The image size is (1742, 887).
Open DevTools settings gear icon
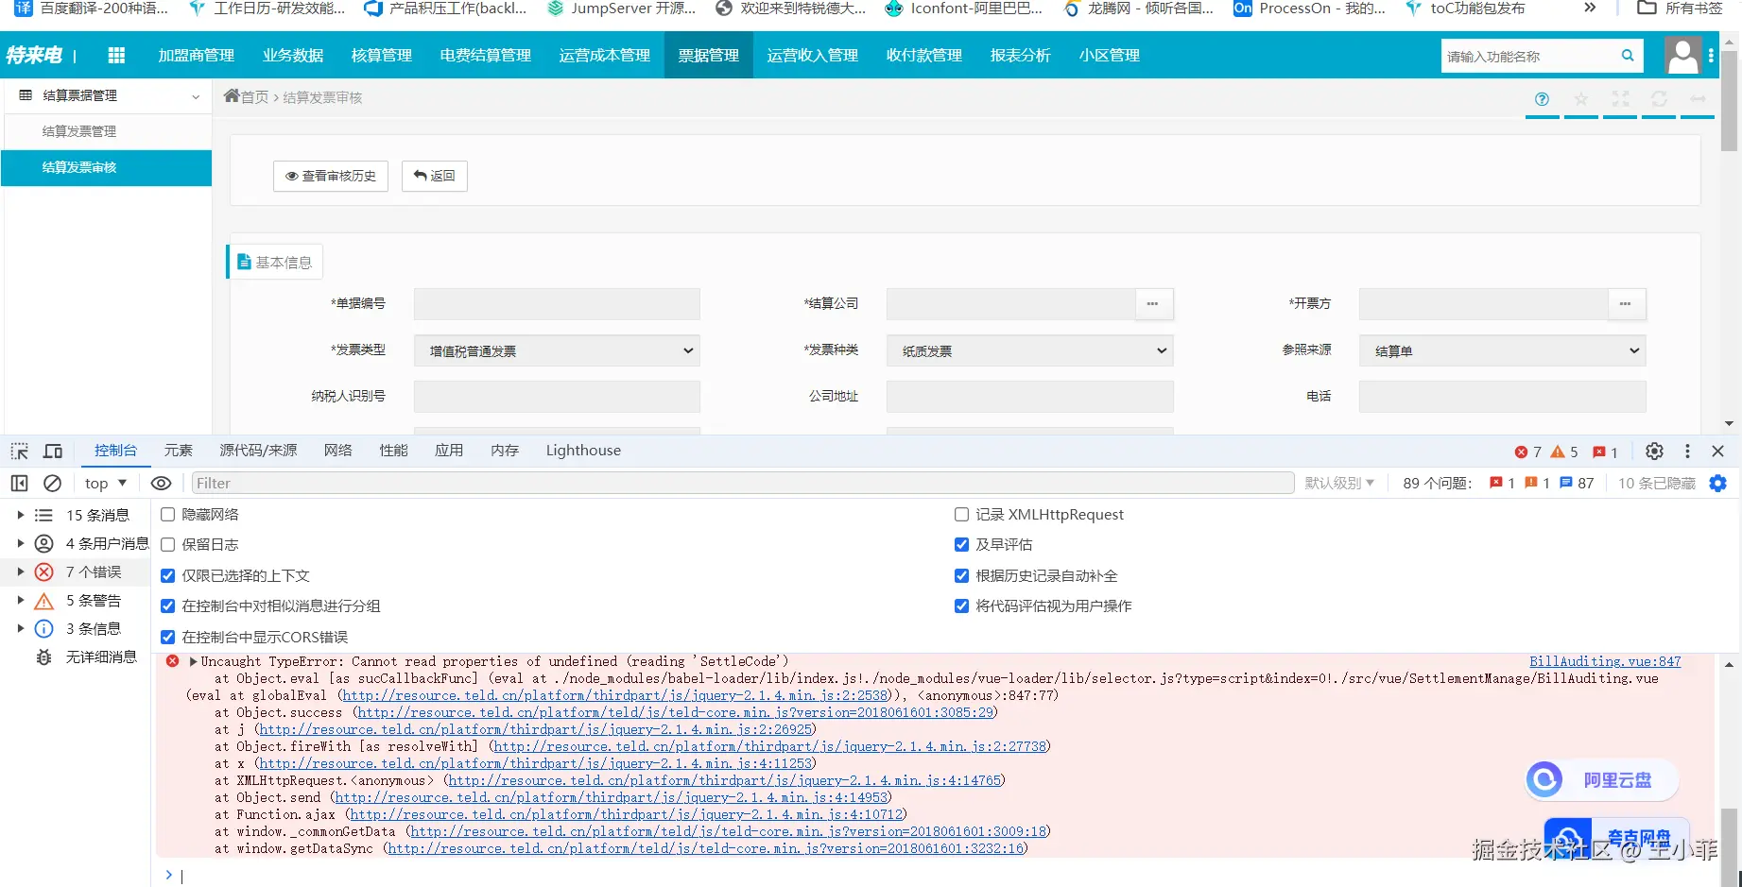point(1654,452)
